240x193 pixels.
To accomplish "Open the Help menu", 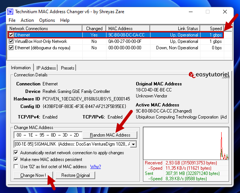I will click(x=65, y=20).
